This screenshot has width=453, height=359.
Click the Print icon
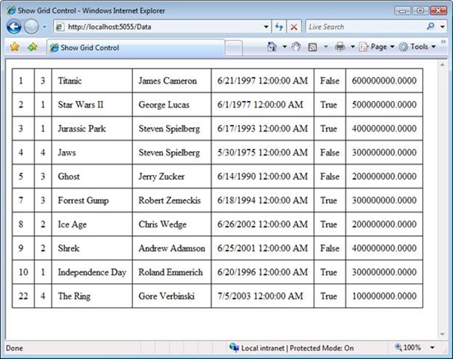339,46
